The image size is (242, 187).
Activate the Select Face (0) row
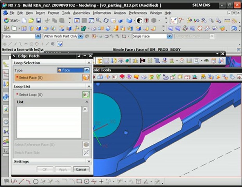[x=52, y=77]
